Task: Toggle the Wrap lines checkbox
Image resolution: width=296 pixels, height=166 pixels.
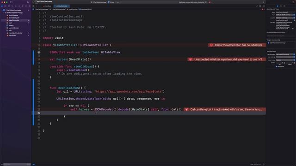Action: click(277, 66)
